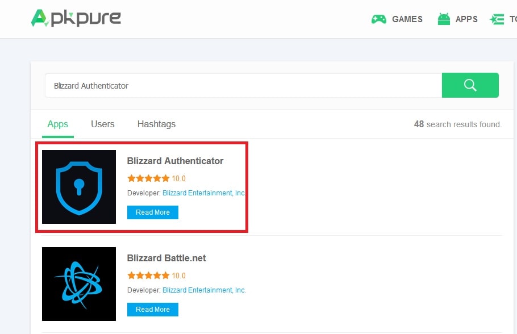Open the GAMES menu label
This screenshot has height=334, width=517.
[x=407, y=19]
